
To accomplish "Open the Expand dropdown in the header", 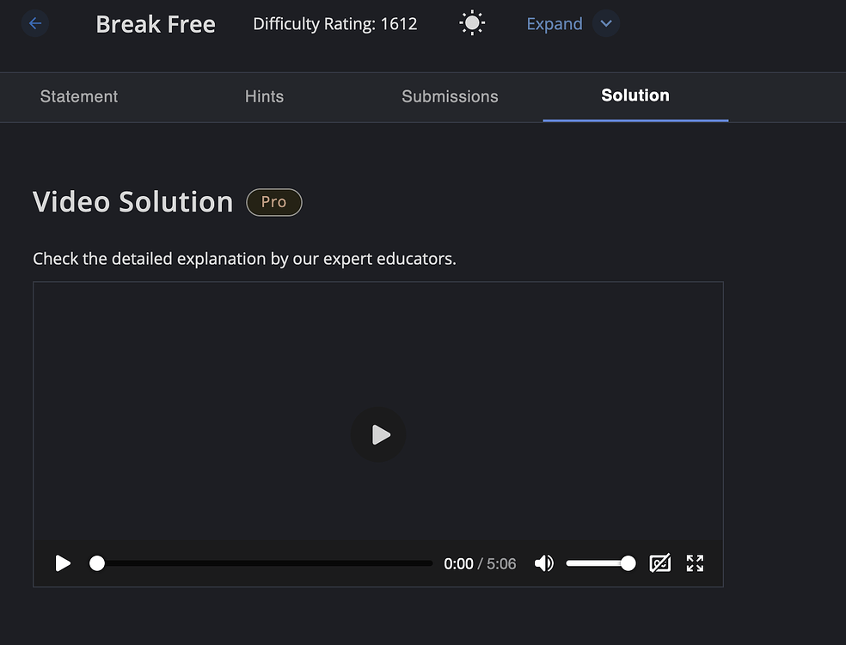I will (x=554, y=23).
